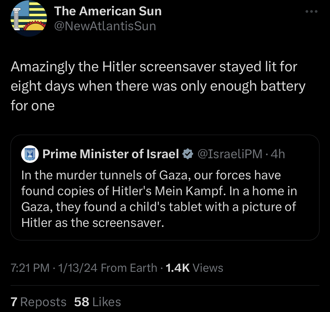Click the From Earth location label
The image size is (330, 312).
(129, 268)
